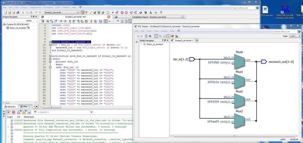Viewport: 303px width, 143px height.
Task: Open the Excess3_converter project dropdown
Action: tap(78, 12)
